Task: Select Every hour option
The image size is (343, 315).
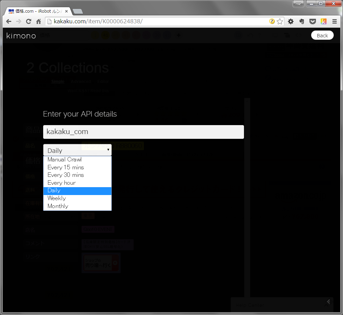Action: [77, 183]
